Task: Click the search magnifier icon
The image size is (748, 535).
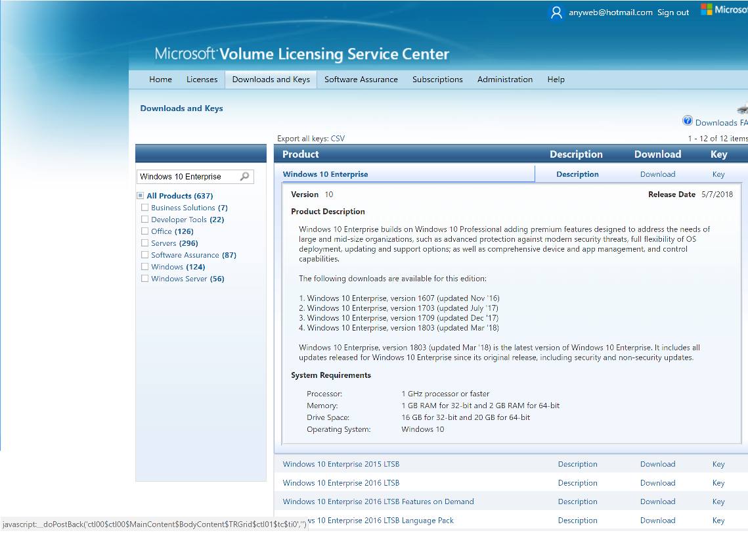Action: [245, 177]
